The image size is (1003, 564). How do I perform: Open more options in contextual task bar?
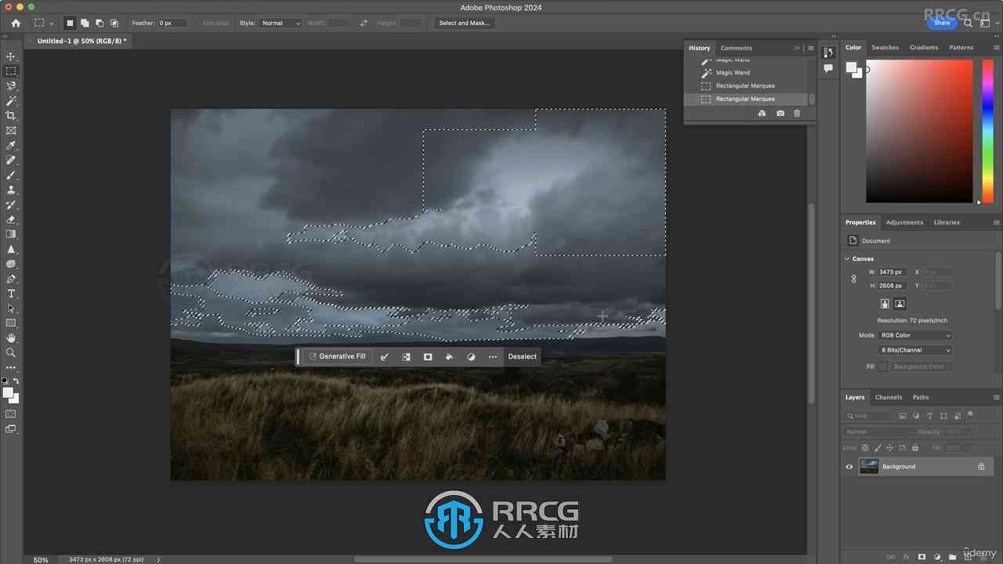[492, 356]
